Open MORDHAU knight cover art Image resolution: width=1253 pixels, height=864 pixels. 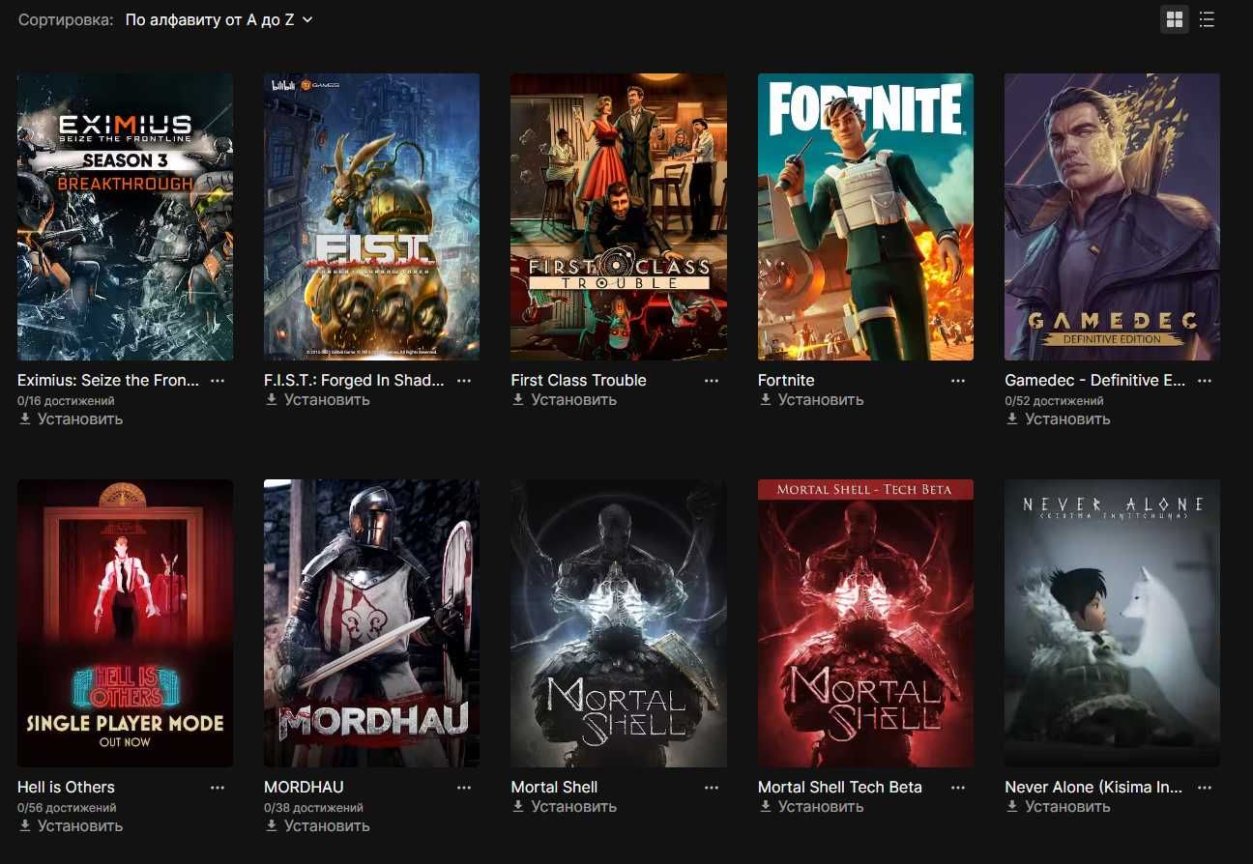click(x=371, y=623)
